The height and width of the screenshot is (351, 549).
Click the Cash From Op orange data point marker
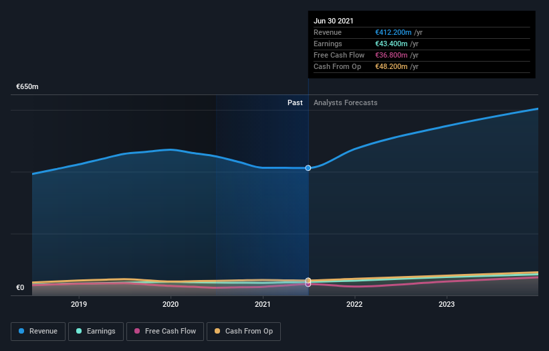308,280
